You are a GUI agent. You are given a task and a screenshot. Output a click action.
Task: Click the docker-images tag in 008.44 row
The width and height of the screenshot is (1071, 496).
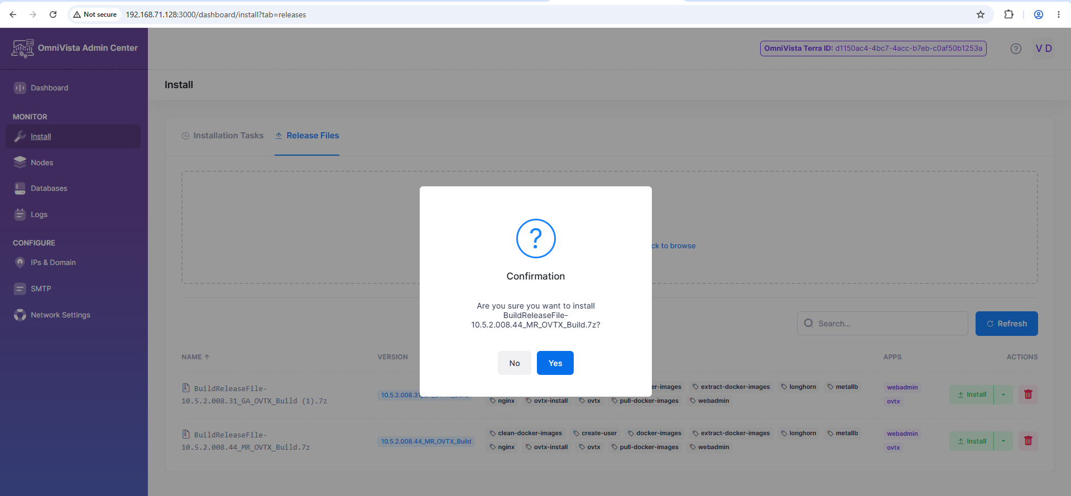click(655, 433)
